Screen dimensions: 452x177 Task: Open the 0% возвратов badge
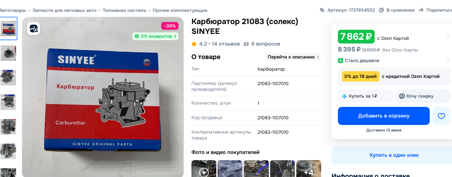coord(155,36)
